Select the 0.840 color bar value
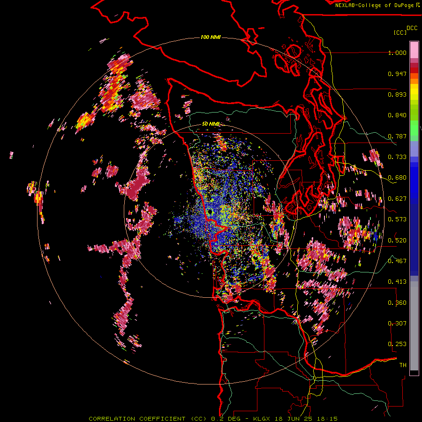422x422 pixels. pos(397,115)
